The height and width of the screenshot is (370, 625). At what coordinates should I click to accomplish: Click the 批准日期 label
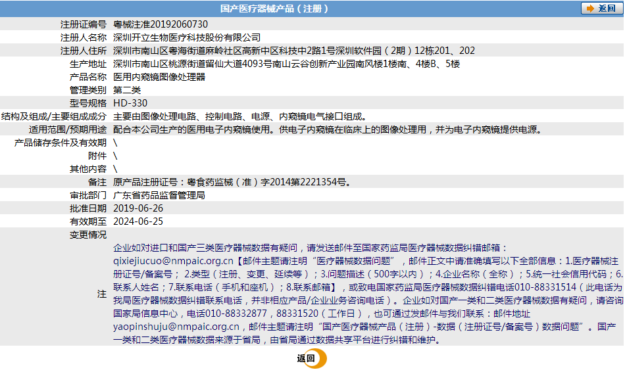tap(88, 208)
